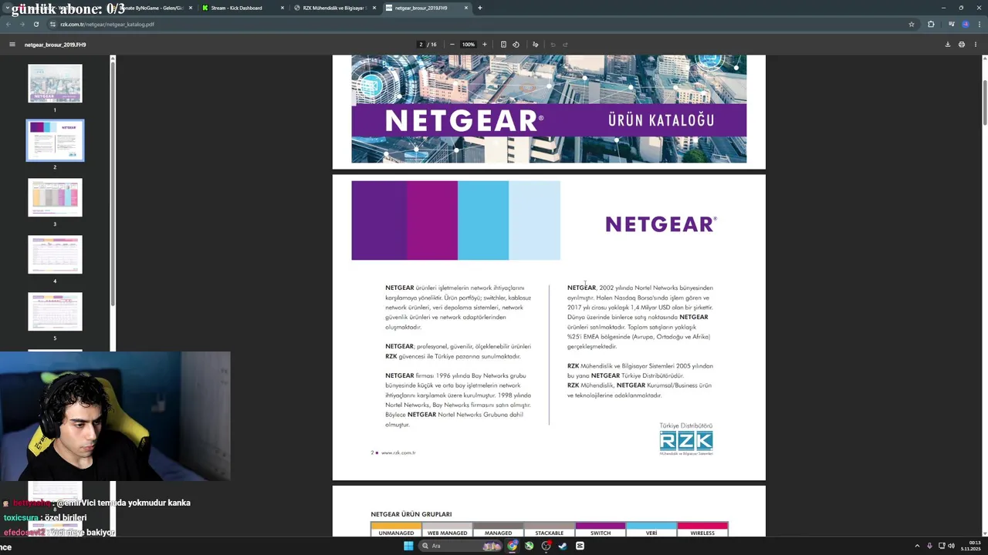The image size is (988, 555).
Task: Select the netgear_brosur_2019.FH9 tab
Action: 425,8
